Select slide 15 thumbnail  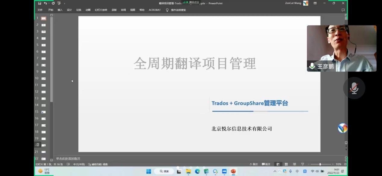click(x=43, y=112)
